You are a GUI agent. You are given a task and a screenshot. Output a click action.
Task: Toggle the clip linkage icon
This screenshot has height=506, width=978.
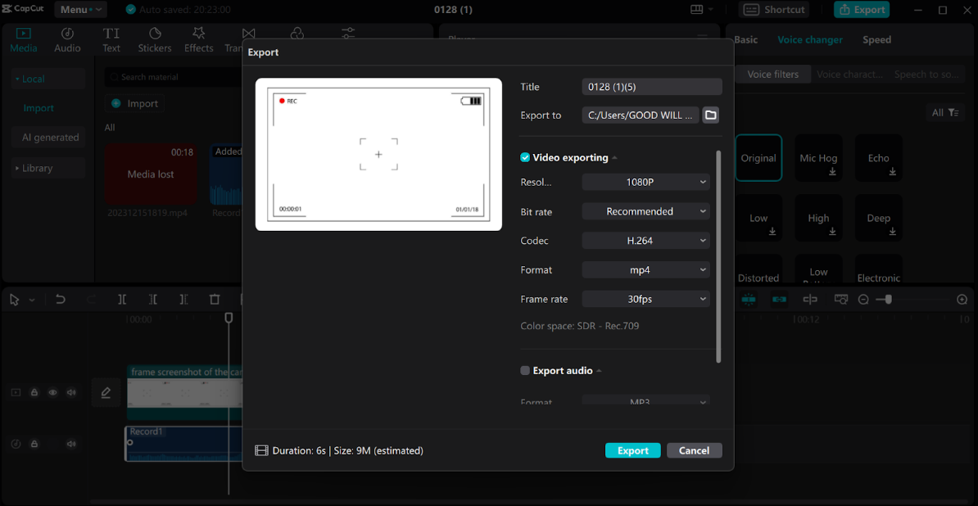780,300
